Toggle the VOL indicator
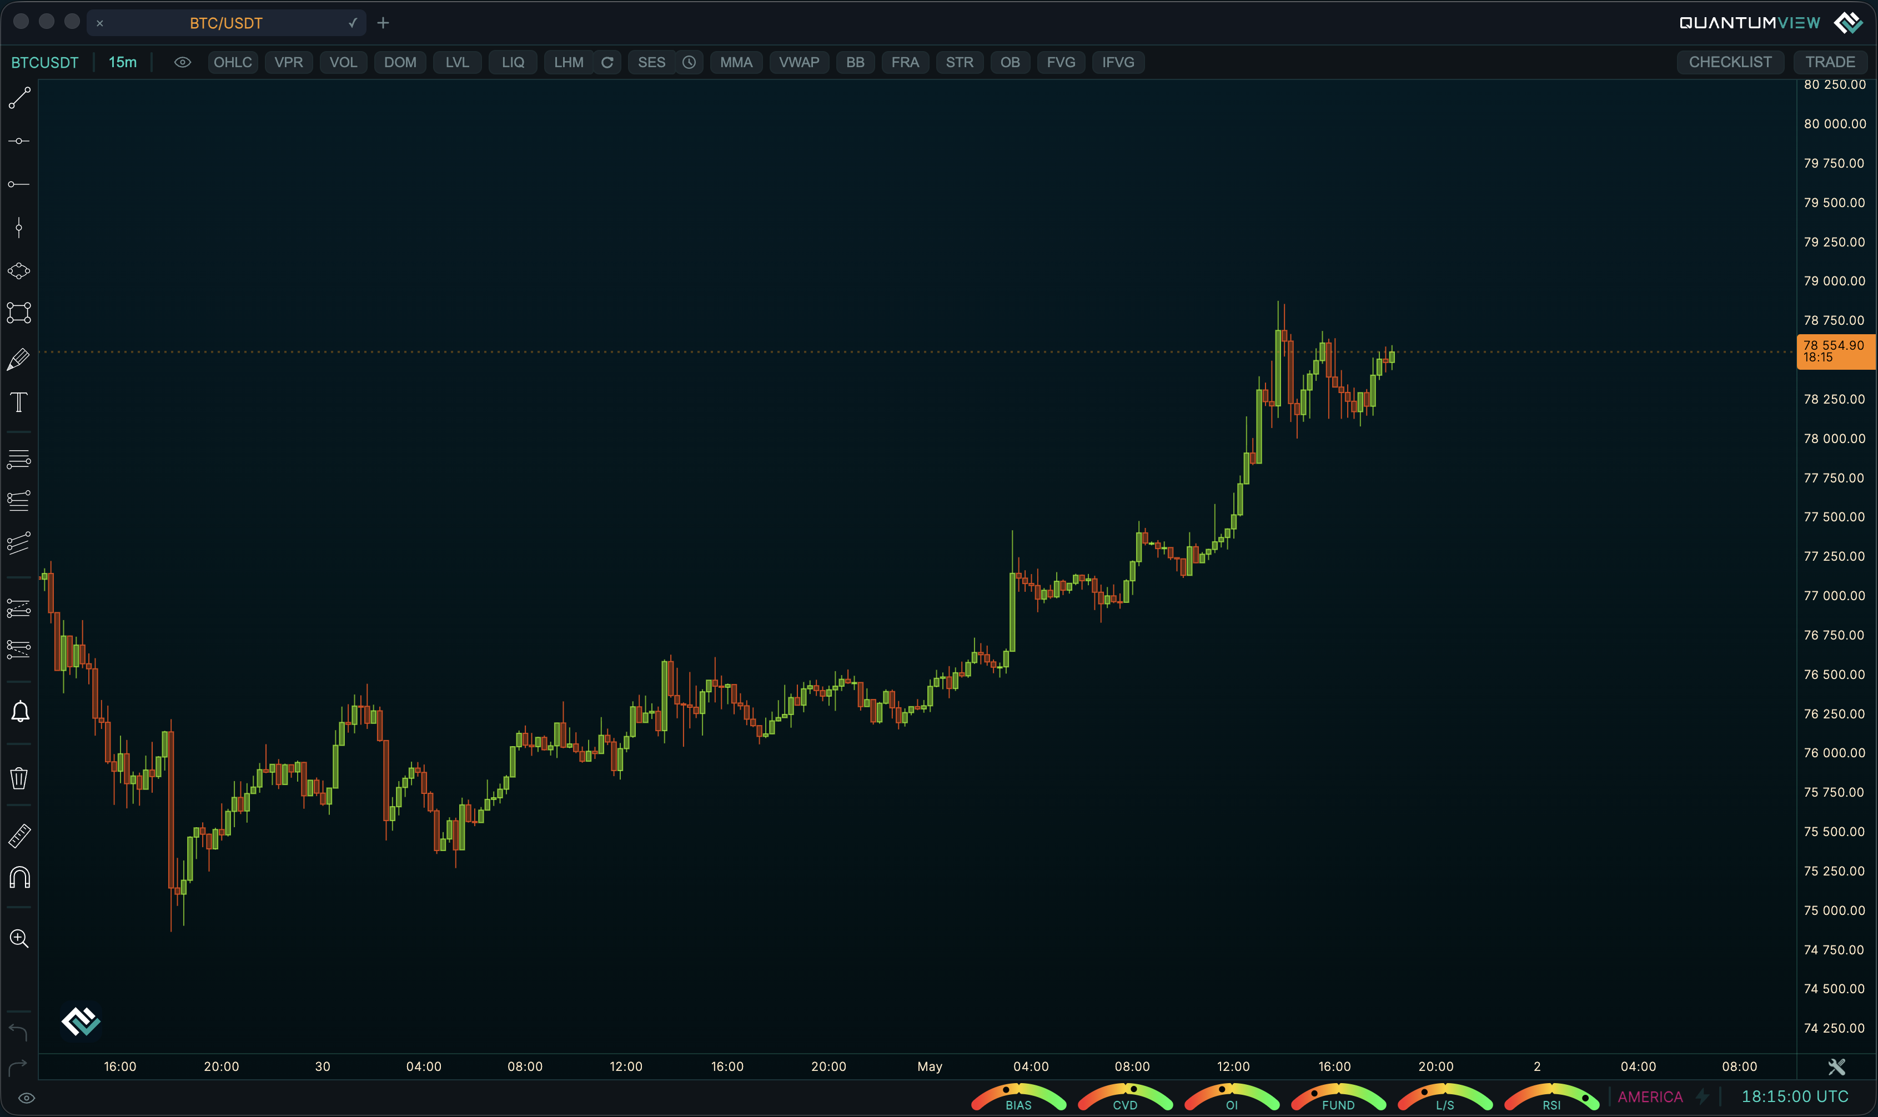The width and height of the screenshot is (1878, 1117). pyautogui.click(x=343, y=63)
